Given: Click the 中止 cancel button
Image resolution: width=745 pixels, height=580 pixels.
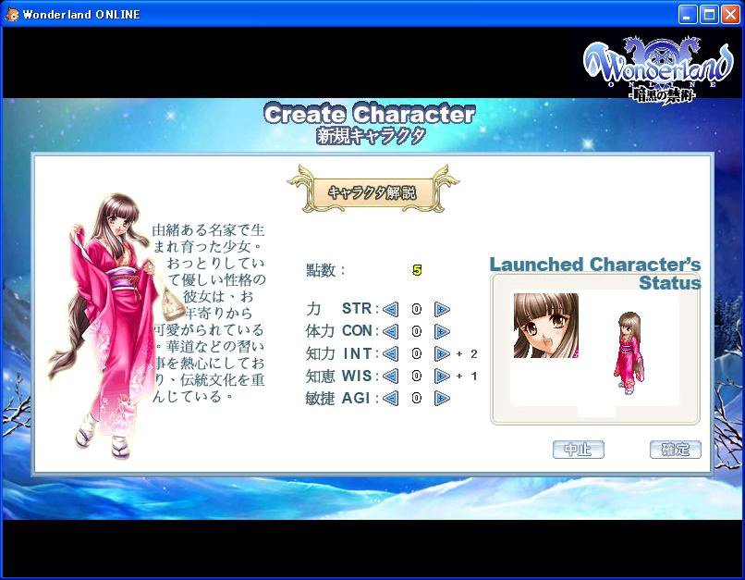Looking at the screenshot, I should click(x=579, y=450).
